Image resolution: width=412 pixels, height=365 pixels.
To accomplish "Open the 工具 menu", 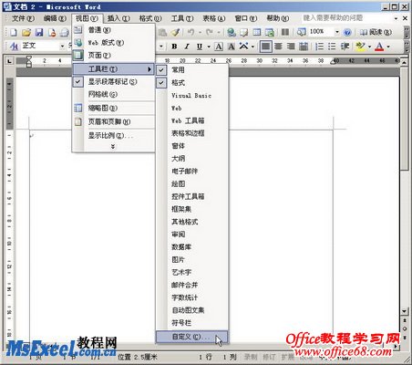I will [x=182, y=18].
